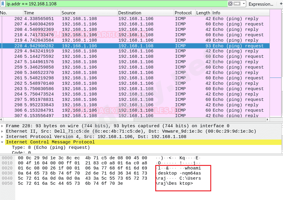
Task: Select packet 259 request row
Action: click(135, 67)
